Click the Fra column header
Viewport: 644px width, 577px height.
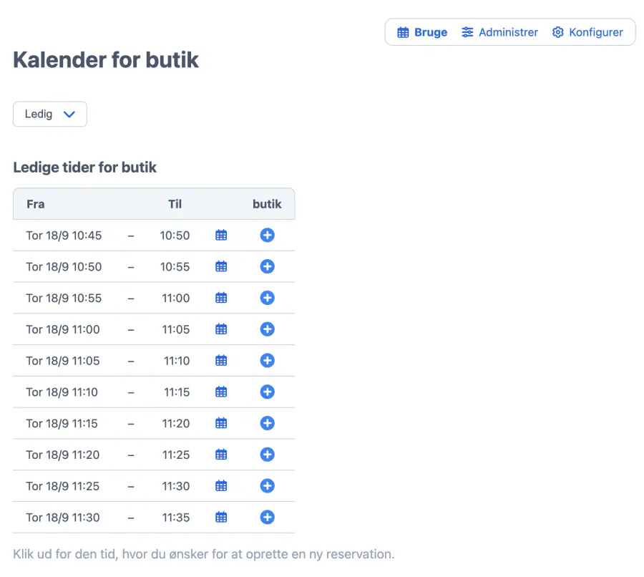pyautogui.click(x=36, y=204)
